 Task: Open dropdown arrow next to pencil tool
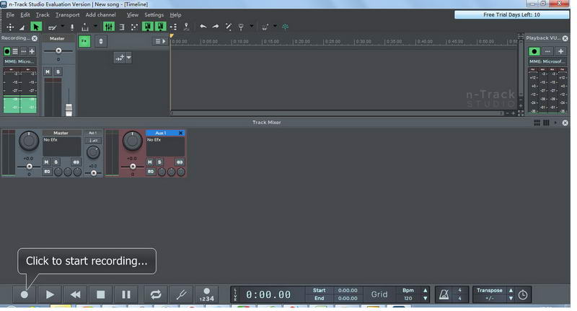pos(63,26)
